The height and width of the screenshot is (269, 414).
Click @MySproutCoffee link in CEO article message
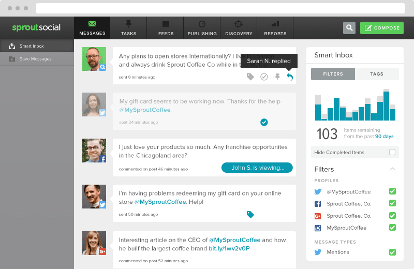tap(235, 240)
